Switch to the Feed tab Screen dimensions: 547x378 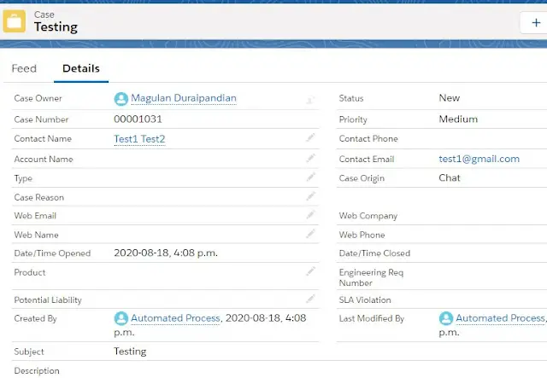[x=24, y=68]
